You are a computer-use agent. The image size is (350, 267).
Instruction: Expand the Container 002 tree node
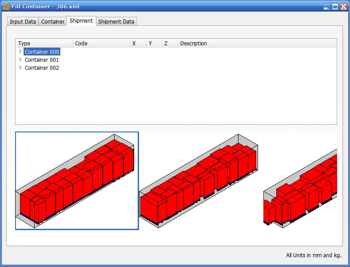click(20, 68)
